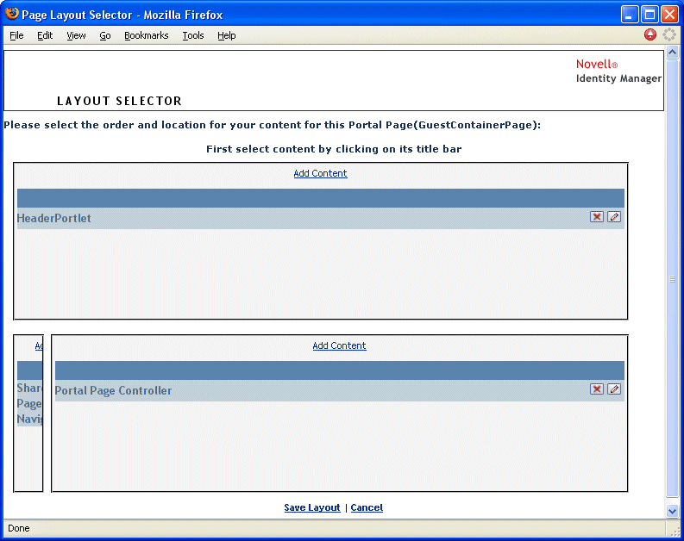Open the Bookmarks menu
Viewport: 684px width, 541px height.
(146, 35)
